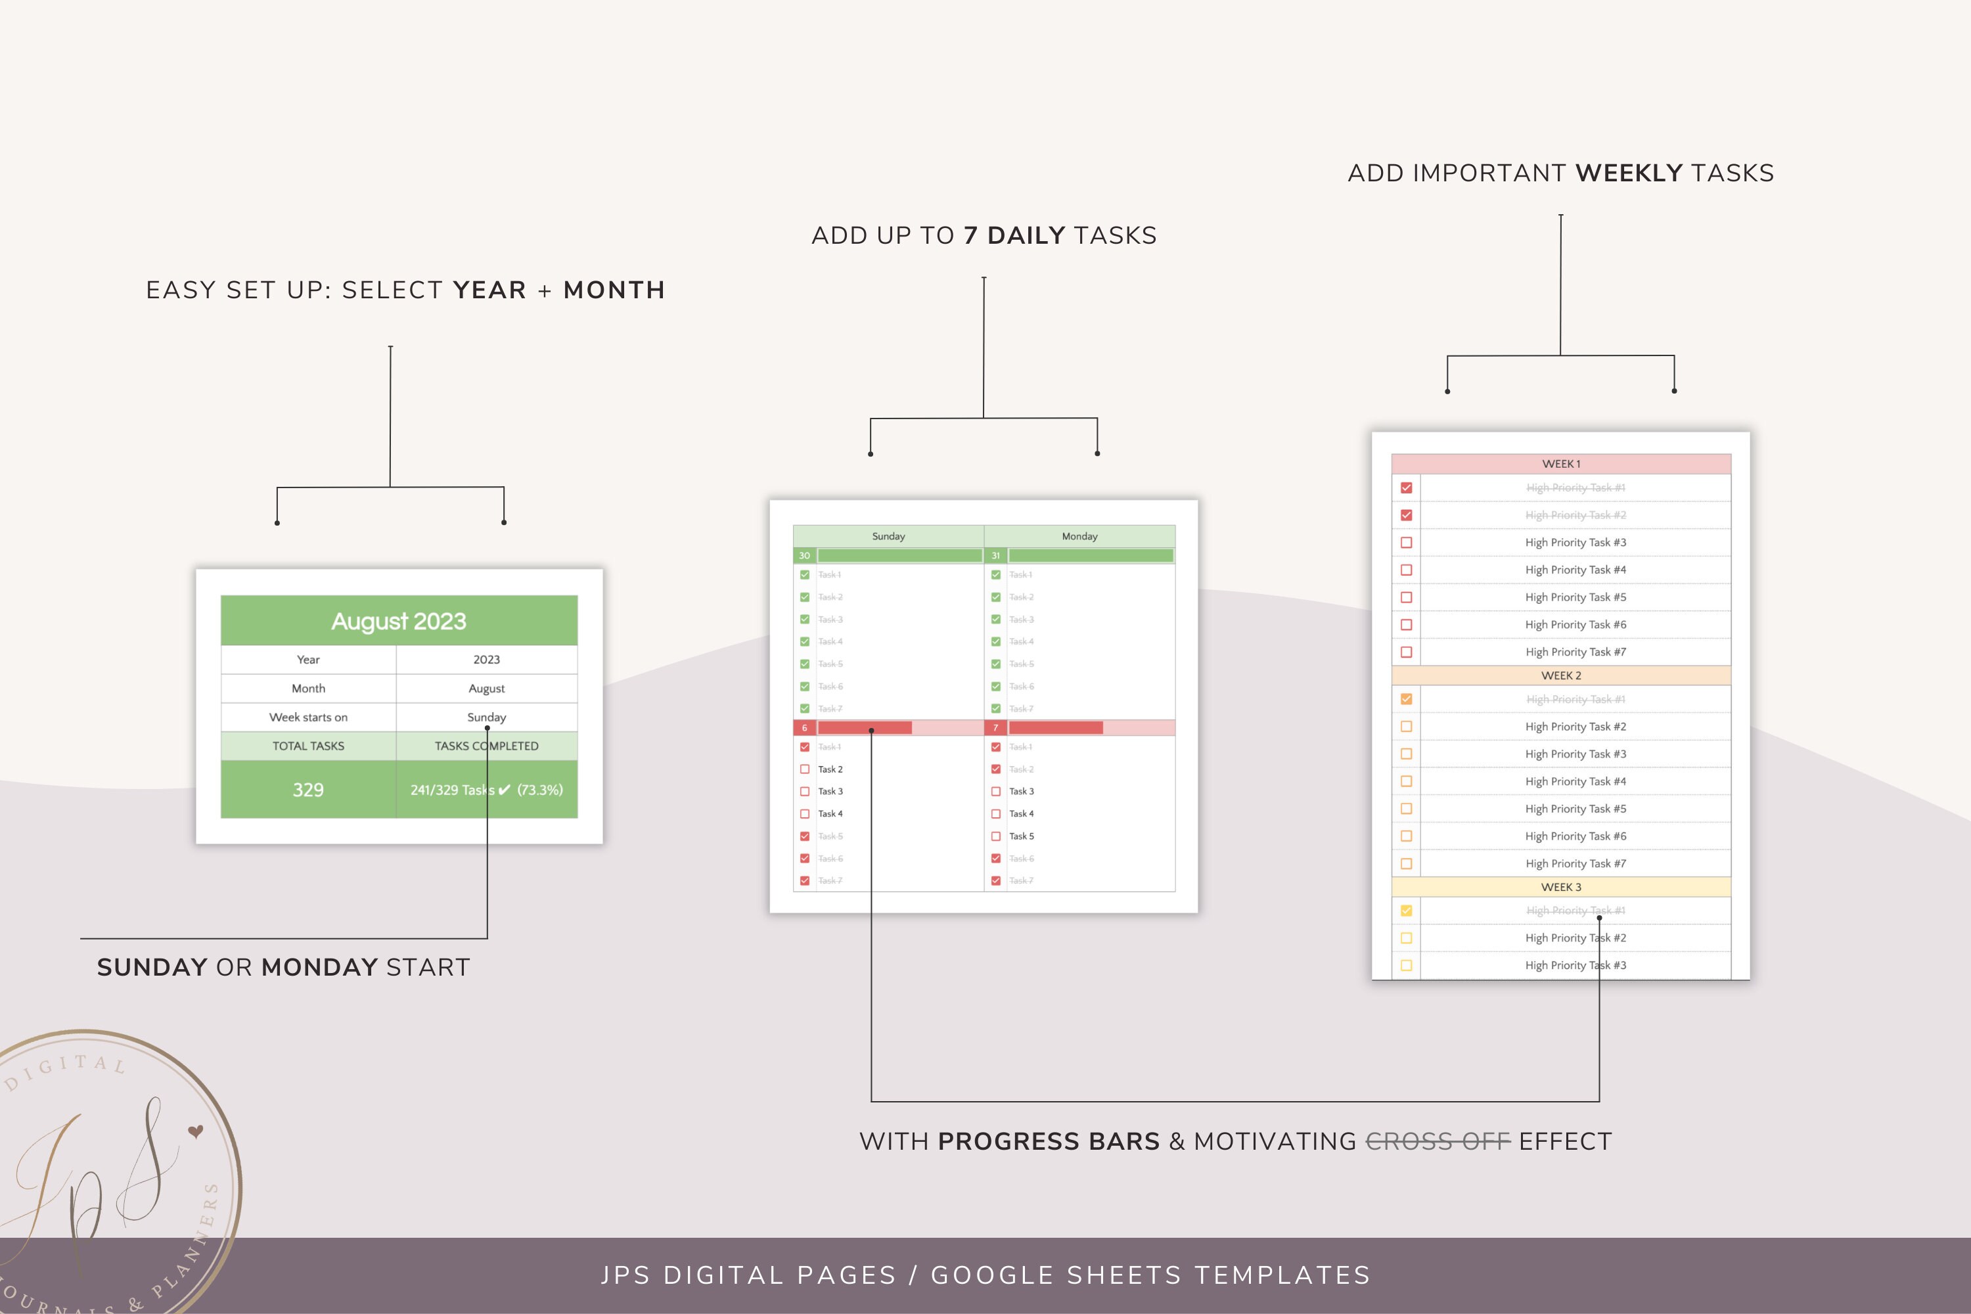This screenshot has height=1314, width=1971.
Task: Click the TASKS COMPLETED header cell
Action: (487, 746)
